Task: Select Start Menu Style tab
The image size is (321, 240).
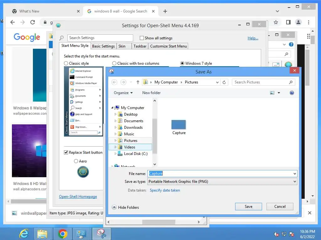Action: tap(75, 46)
